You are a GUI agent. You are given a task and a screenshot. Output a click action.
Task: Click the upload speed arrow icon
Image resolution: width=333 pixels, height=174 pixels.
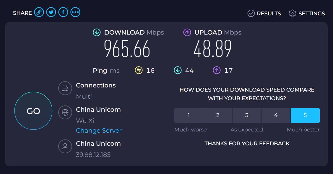187,32
